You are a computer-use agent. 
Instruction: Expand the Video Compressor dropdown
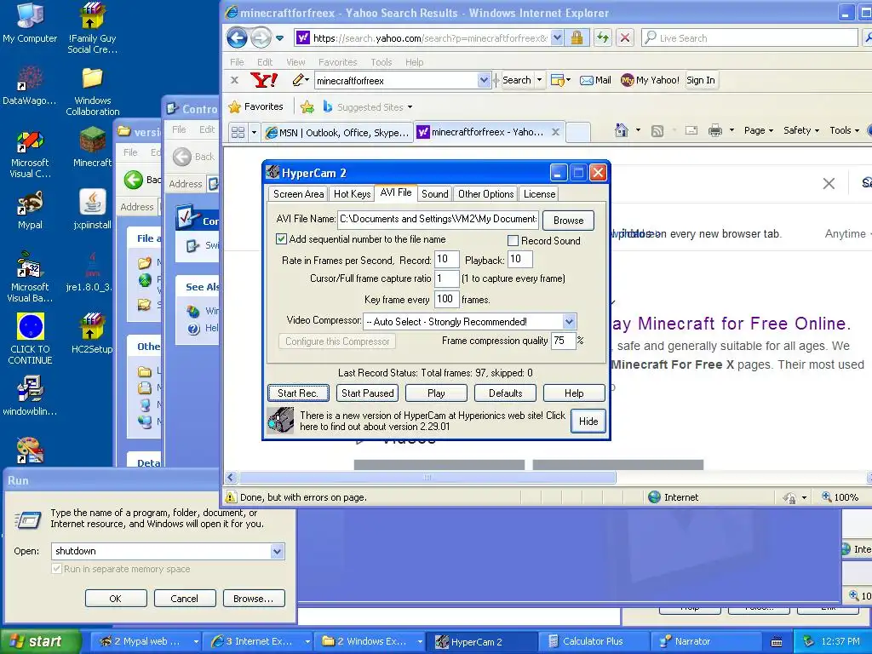569,321
